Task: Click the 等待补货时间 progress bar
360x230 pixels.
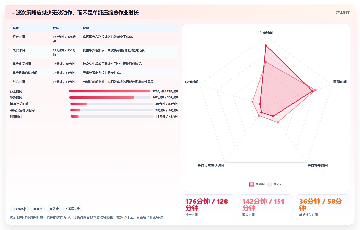Action: tap(112, 104)
